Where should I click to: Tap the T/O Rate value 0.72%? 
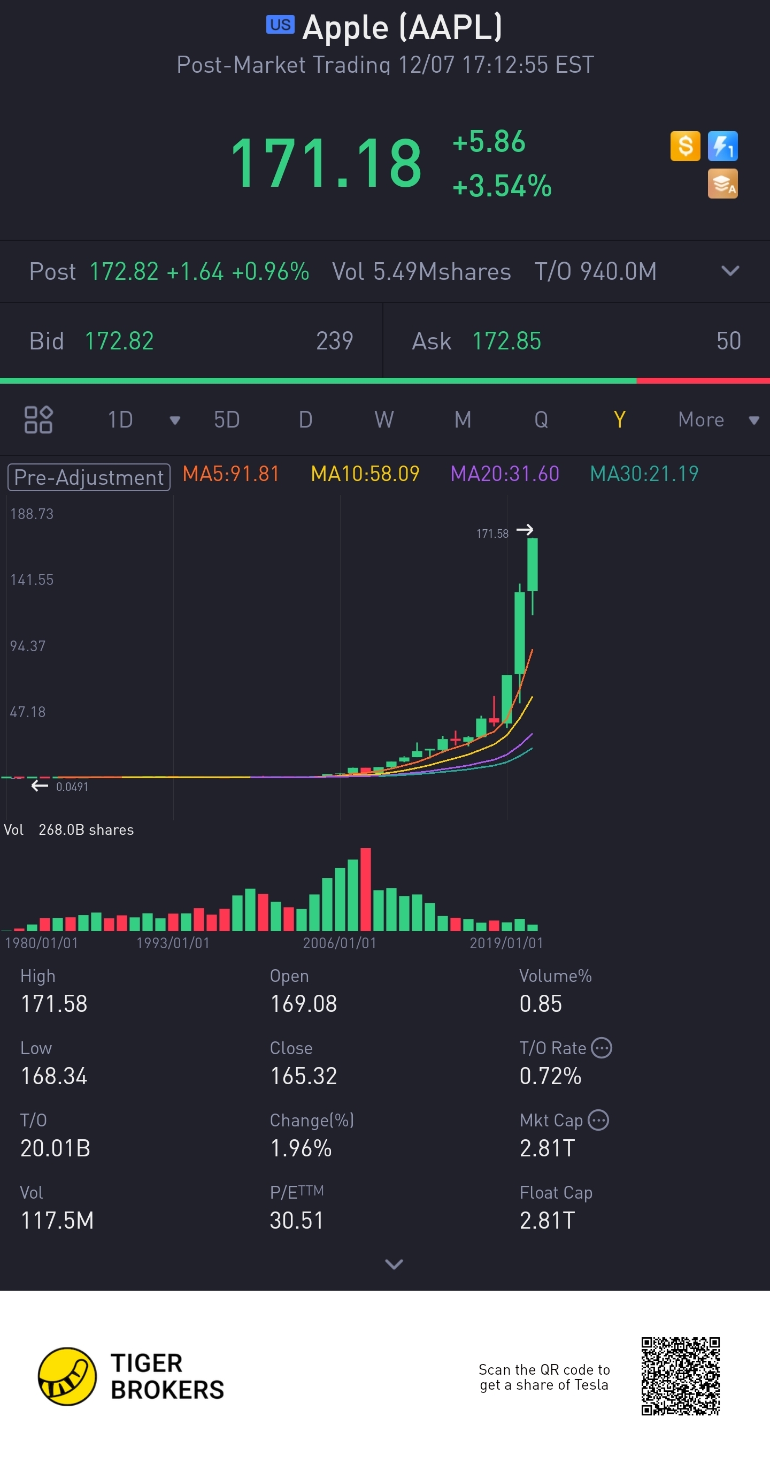(550, 1076)
